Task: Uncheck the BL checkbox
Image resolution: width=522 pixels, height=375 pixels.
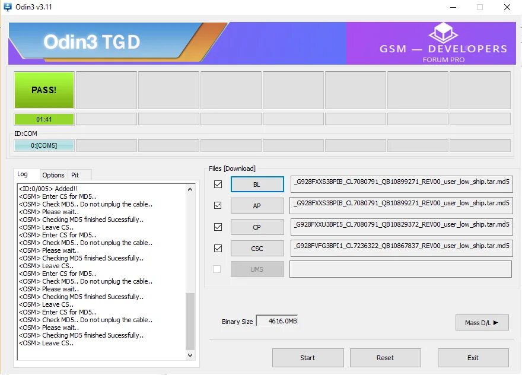Action: tap(218, 184)
